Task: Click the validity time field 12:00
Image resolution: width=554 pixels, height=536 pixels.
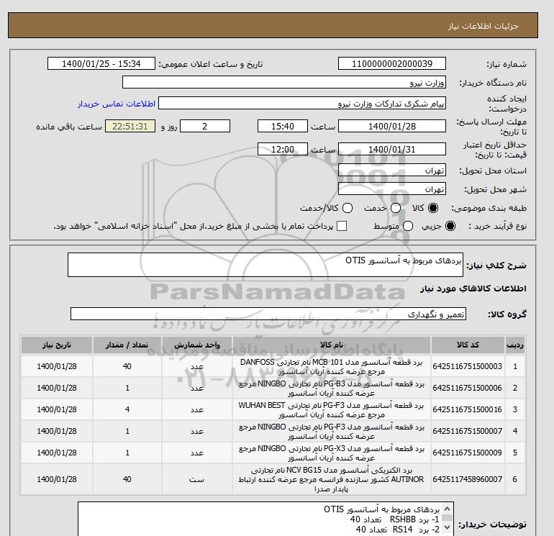Action: click(283, 149)
